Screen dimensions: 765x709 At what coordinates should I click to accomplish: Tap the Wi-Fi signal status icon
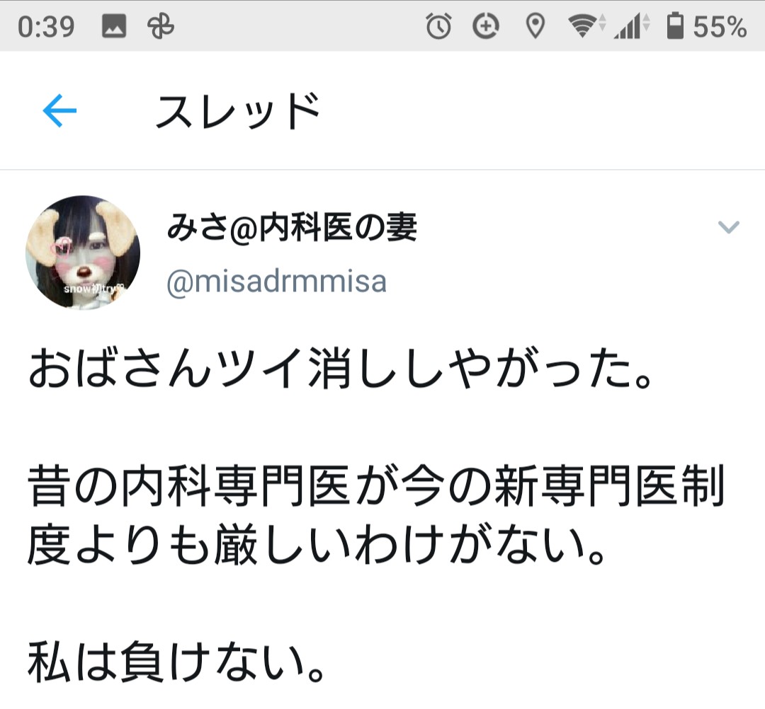pos(586,25)
